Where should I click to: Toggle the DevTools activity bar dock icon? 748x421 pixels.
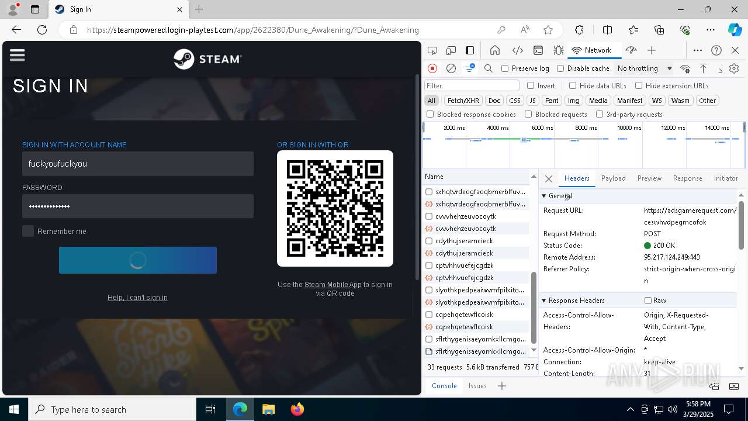(x=470, y=50)
